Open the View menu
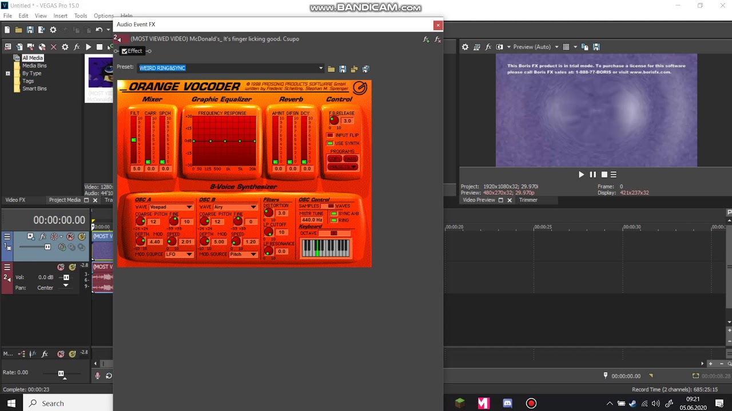 pyautogui.click(x=41, y=16)
